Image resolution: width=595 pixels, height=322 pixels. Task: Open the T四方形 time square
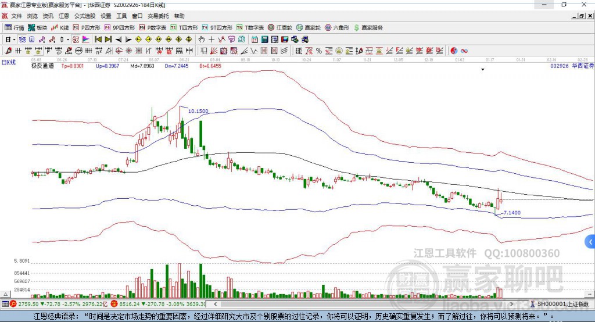pos(184,28)
